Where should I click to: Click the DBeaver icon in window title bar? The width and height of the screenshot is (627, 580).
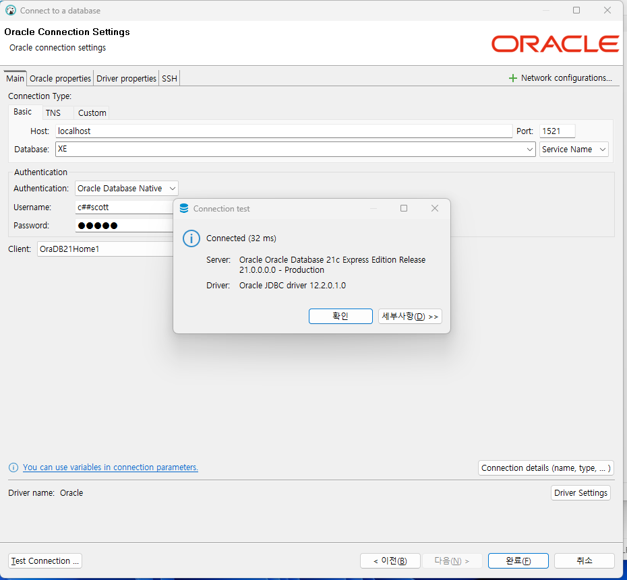[11, 10]
